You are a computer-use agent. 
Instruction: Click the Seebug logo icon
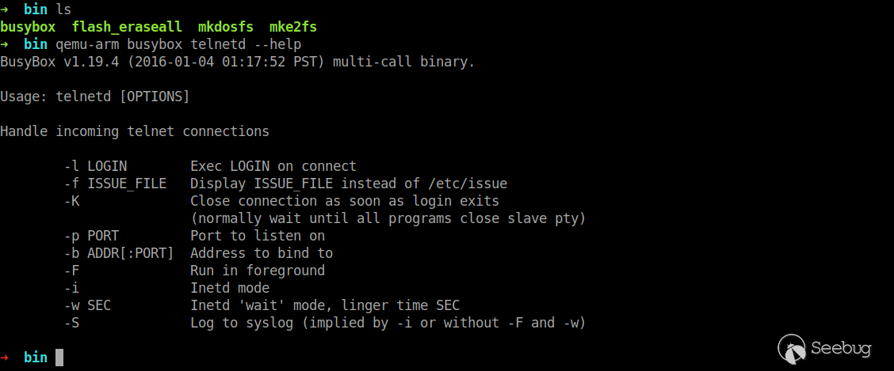(x=792, y=348)
